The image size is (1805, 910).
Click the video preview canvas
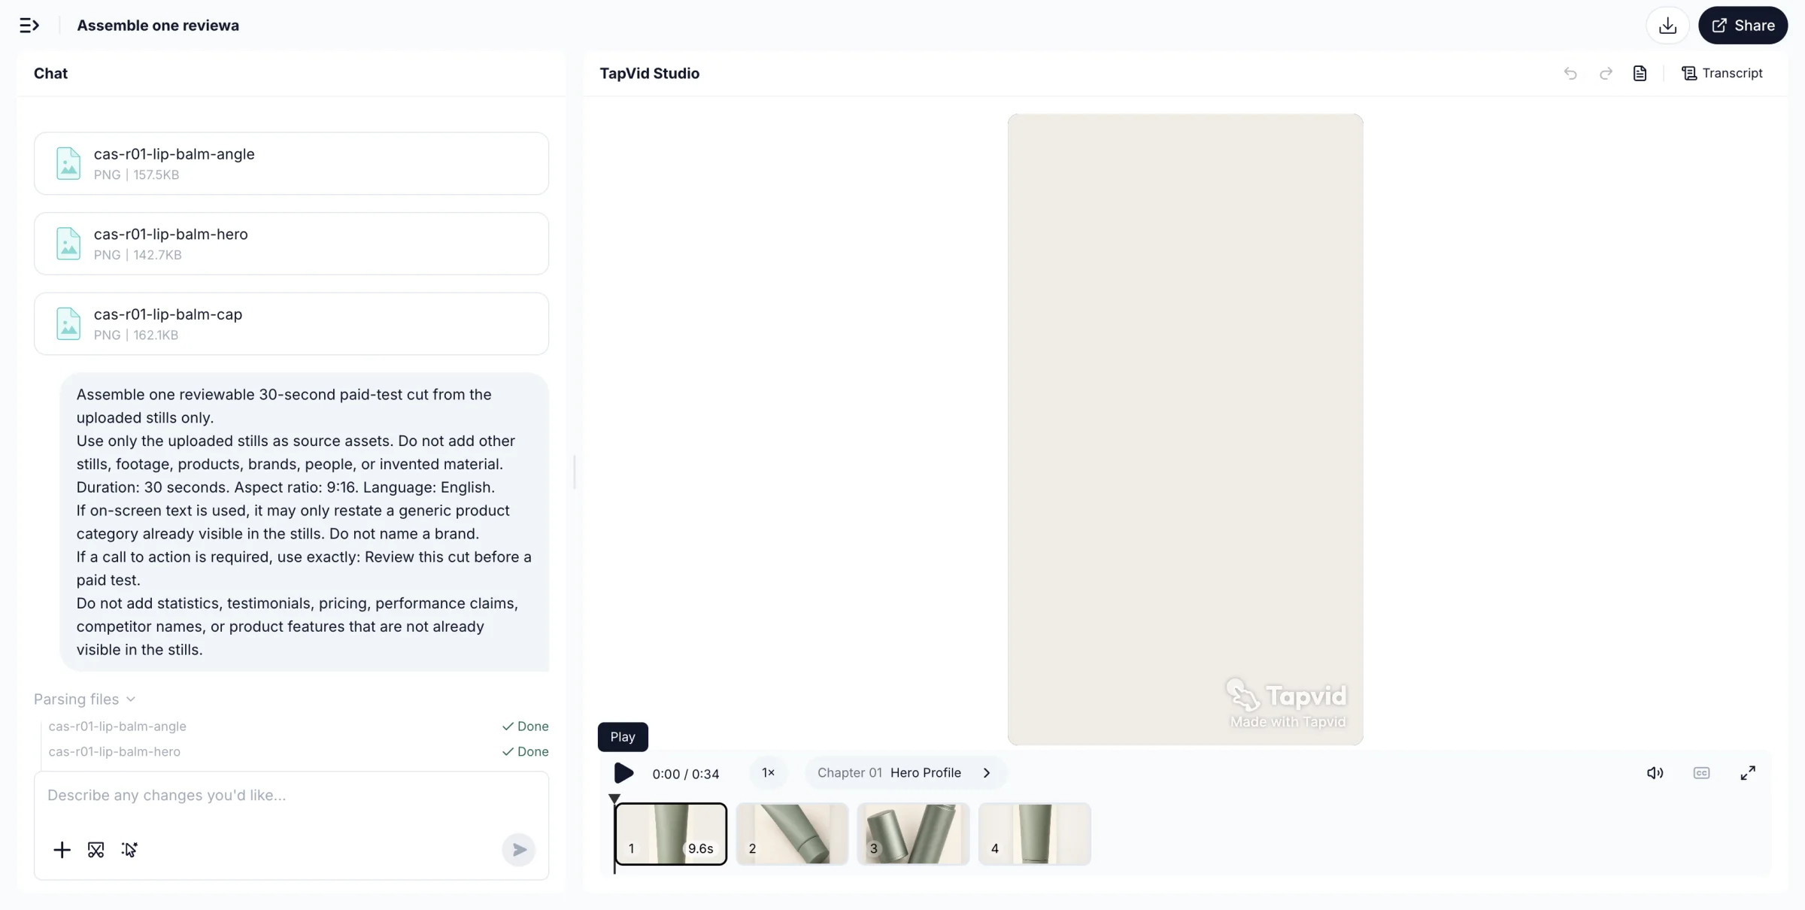click(x=1185, y=429)
